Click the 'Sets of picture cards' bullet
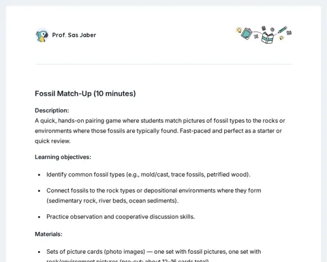 tap(154, 257)
